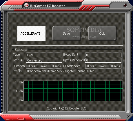Click the '1.0%' graph axis label
This screenshot has width=133, height=121.
tap(19, 82)
